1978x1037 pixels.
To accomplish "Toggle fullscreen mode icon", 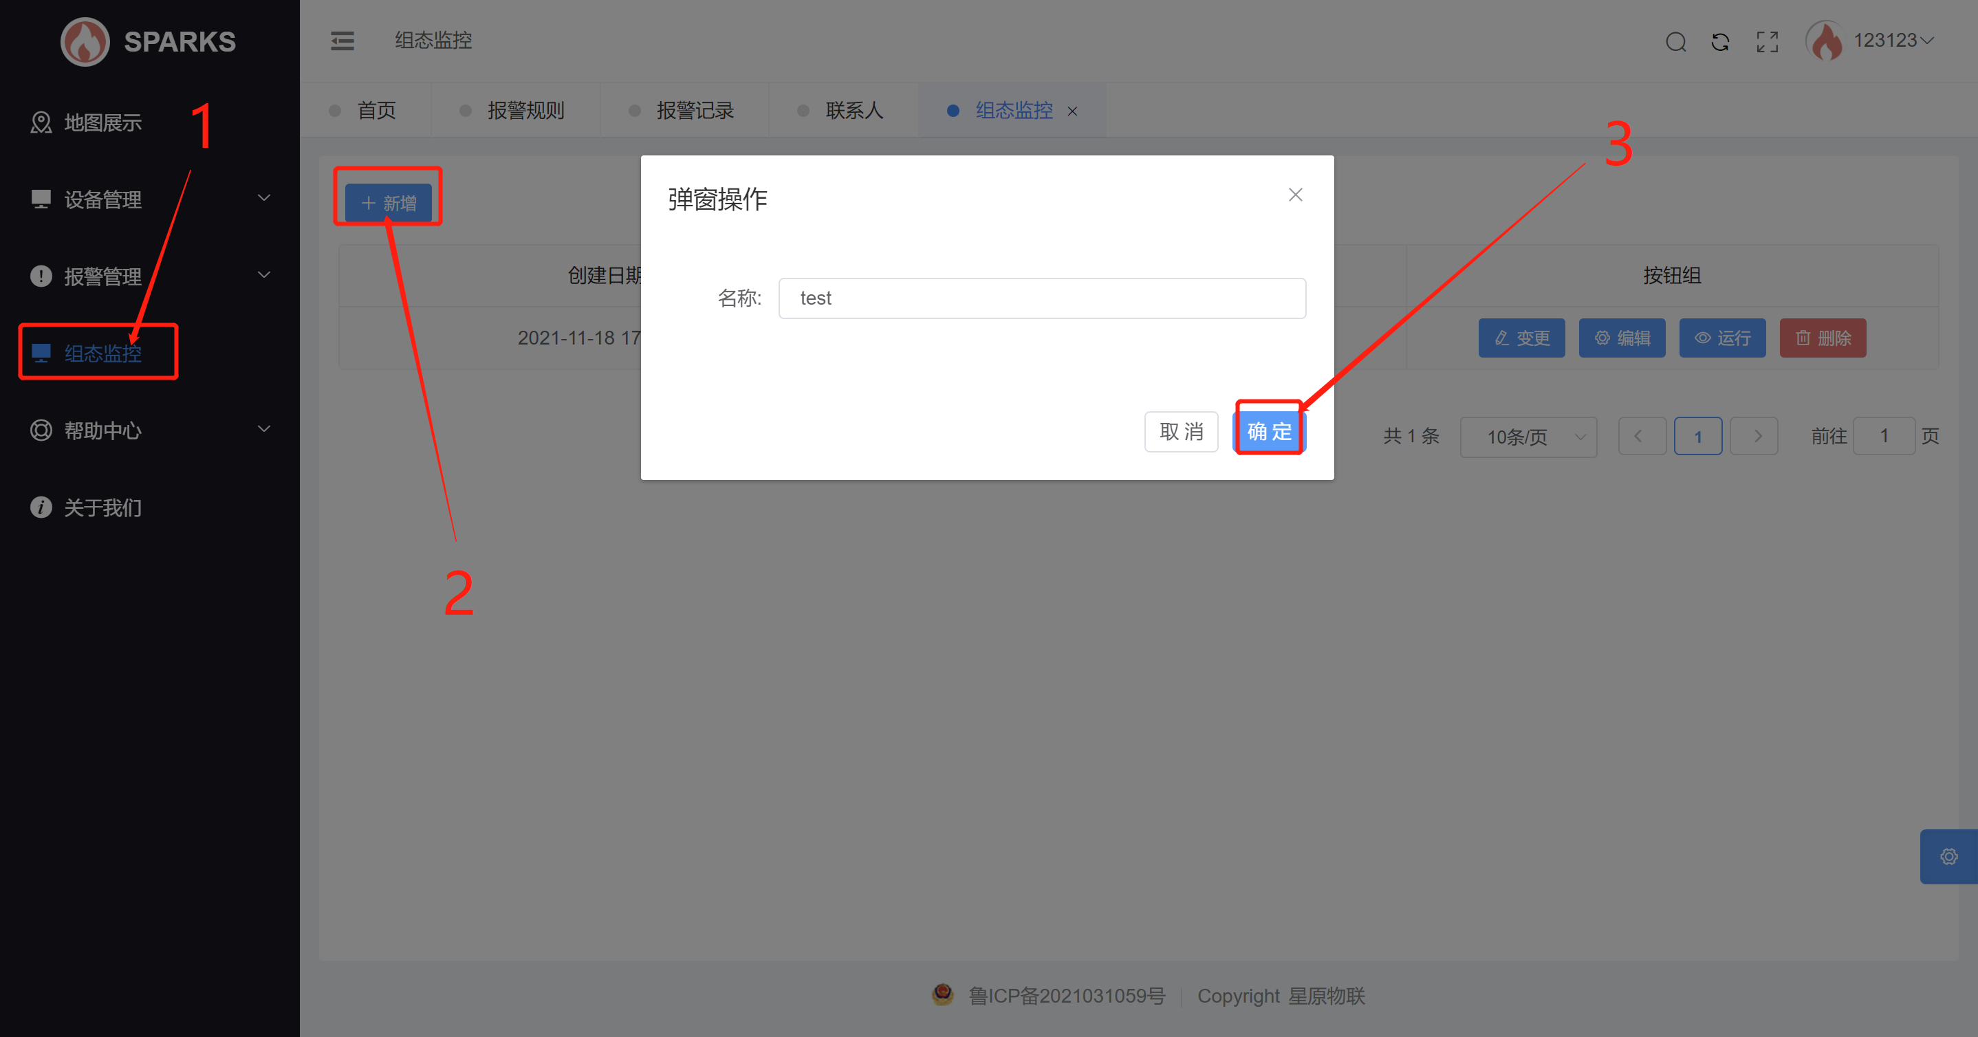I will coord(1767,41).
